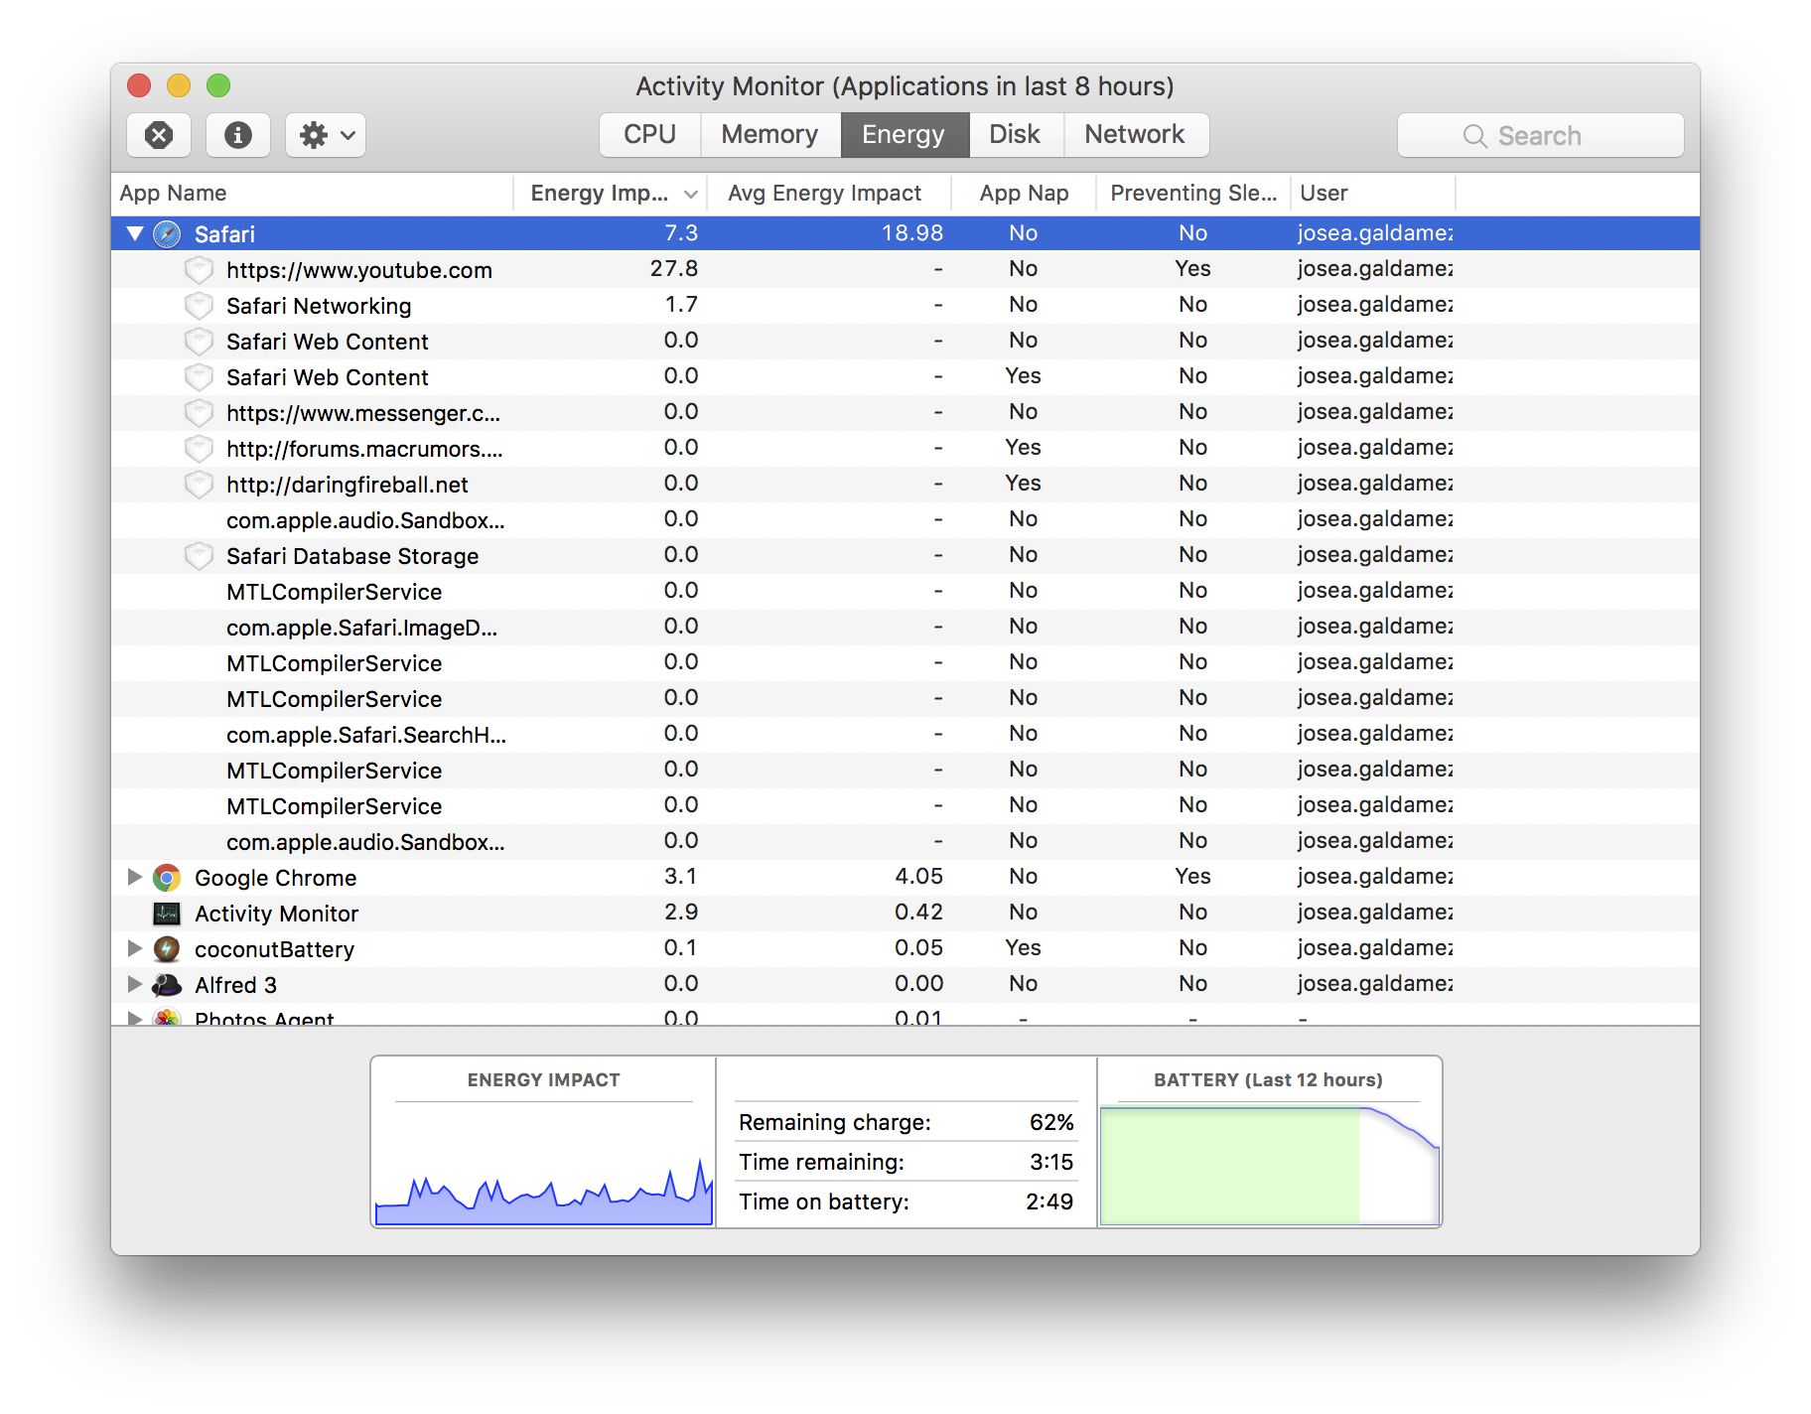Screen dimensions: 1811x1414
Task: Open the gear action menu
Action: point(326,135)
